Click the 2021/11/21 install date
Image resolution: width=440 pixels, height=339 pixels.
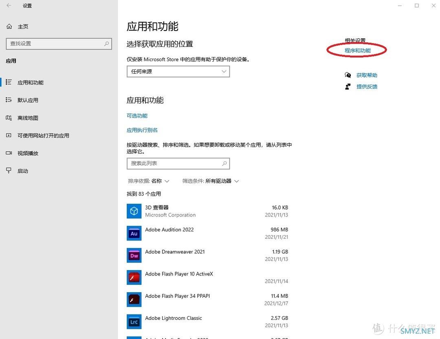click(x=276, y=237)
